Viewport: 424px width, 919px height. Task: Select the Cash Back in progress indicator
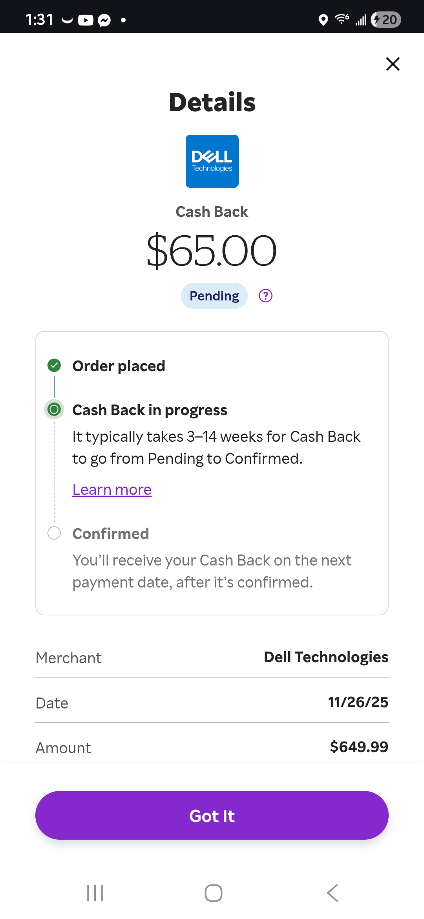54,410
